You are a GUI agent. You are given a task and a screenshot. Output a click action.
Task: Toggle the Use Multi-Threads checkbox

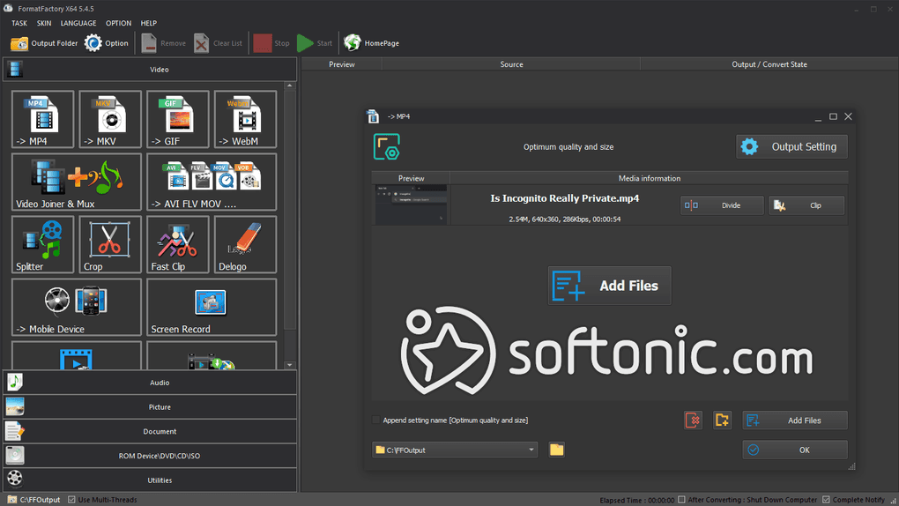pos(71,500)
